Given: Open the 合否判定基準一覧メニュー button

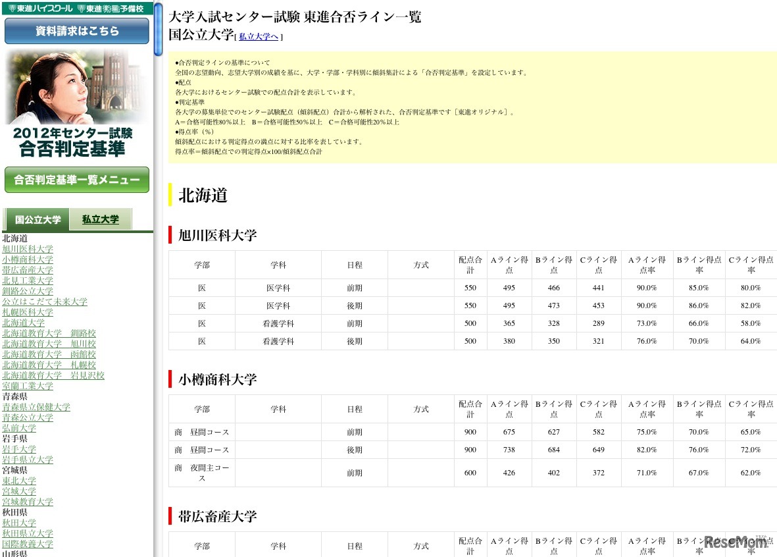Looking at the screenshot, I should coord(77,179).
